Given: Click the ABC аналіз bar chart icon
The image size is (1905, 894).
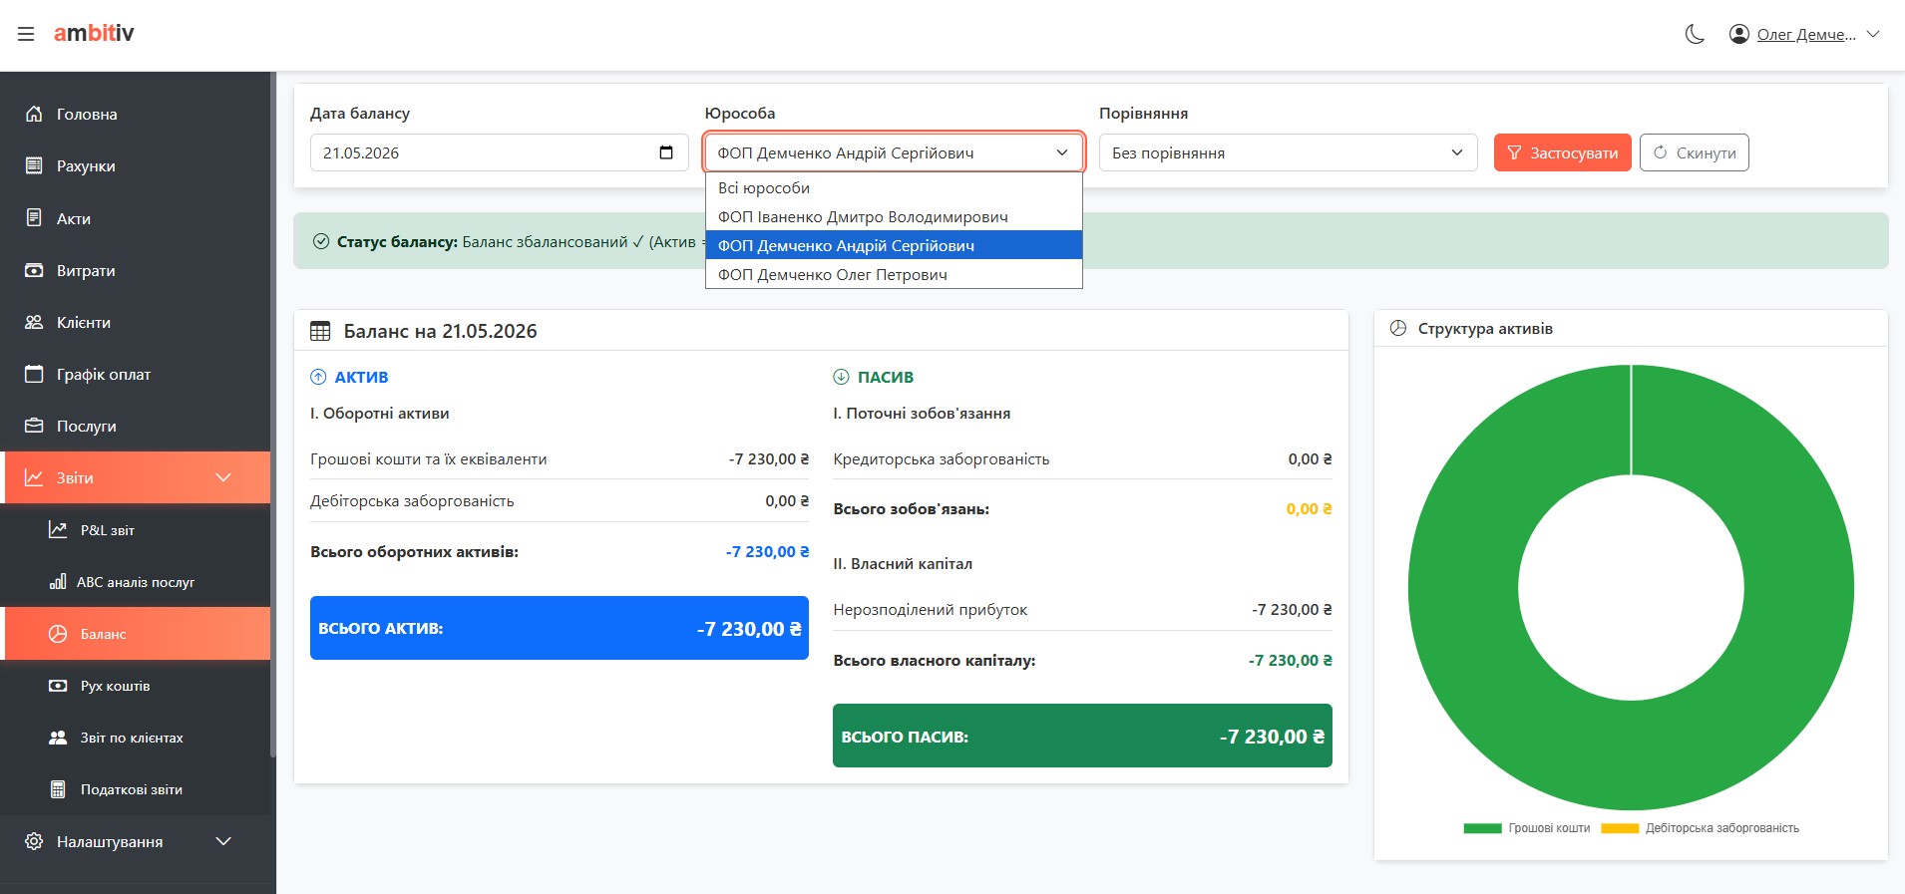Looking at the screenshot, I should point(58,581).
